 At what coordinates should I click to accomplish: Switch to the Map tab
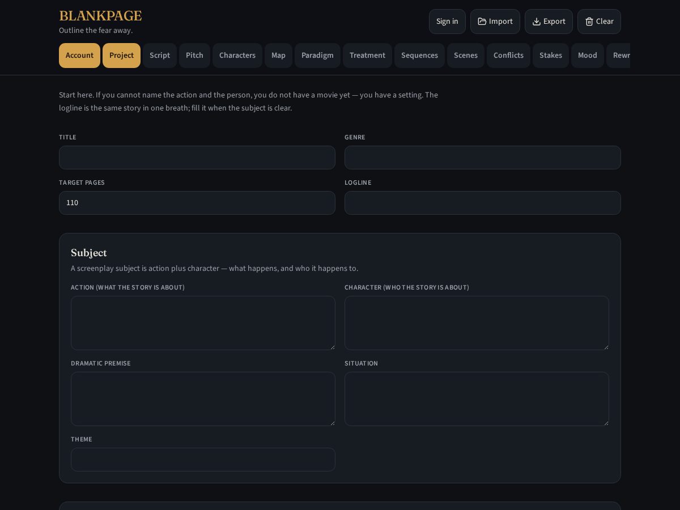(x=278, y=56)
